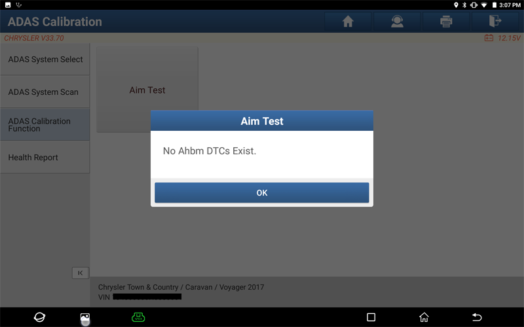Collapse the sidebar with the arrow button
The width and height of the screenshot is (524, 327).
tap(81, 273)
